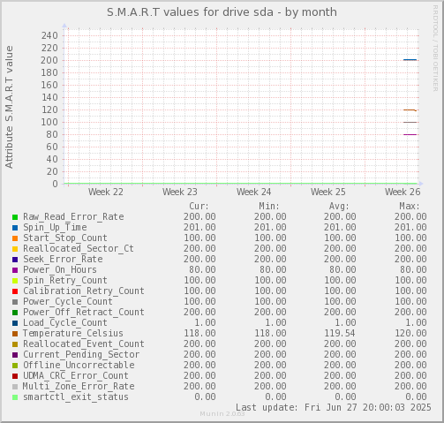The image size is (444, 423).
Task: Select the Power_Off_Retract_Count legend label
Action: [84, 313]
